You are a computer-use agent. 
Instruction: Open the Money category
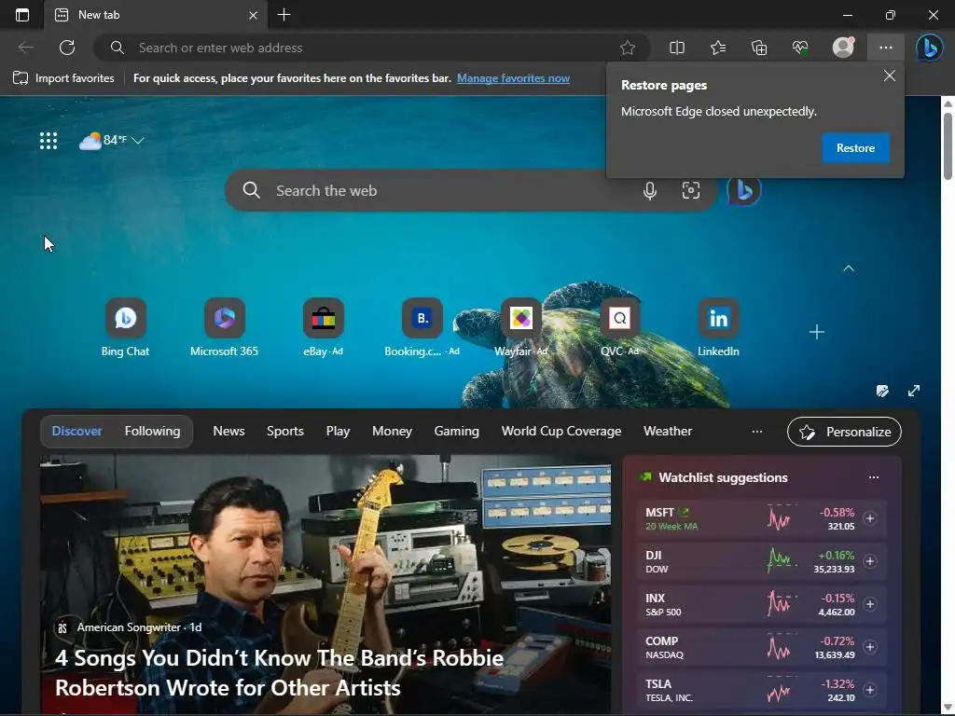point(393,431)
